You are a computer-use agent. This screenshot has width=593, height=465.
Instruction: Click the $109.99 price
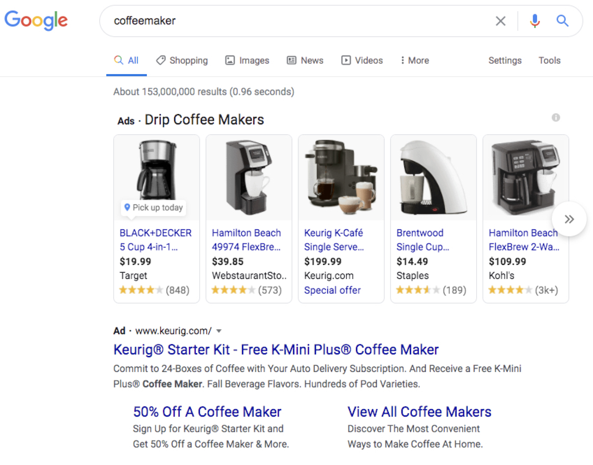tap(507, 262)
